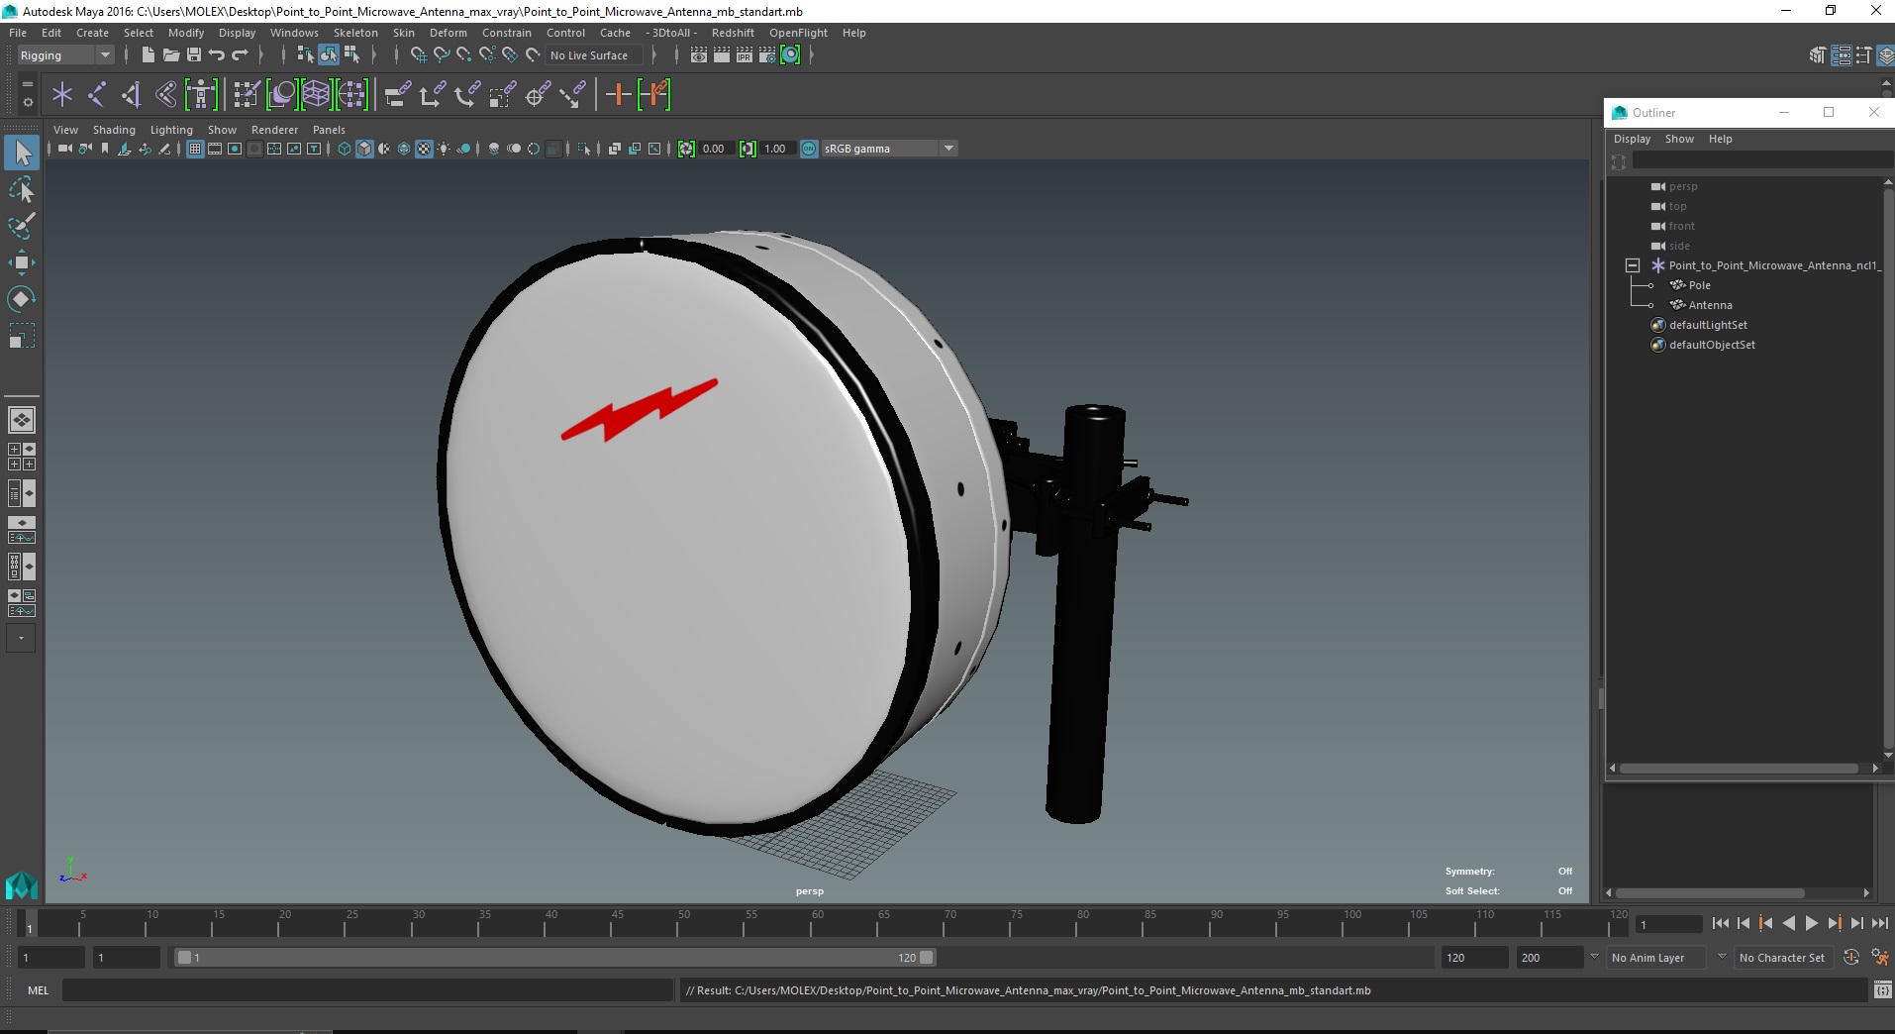Click the Create Joint shelf icon
This screenshot has width=1895, height=1034.
[x=97, y=95]
